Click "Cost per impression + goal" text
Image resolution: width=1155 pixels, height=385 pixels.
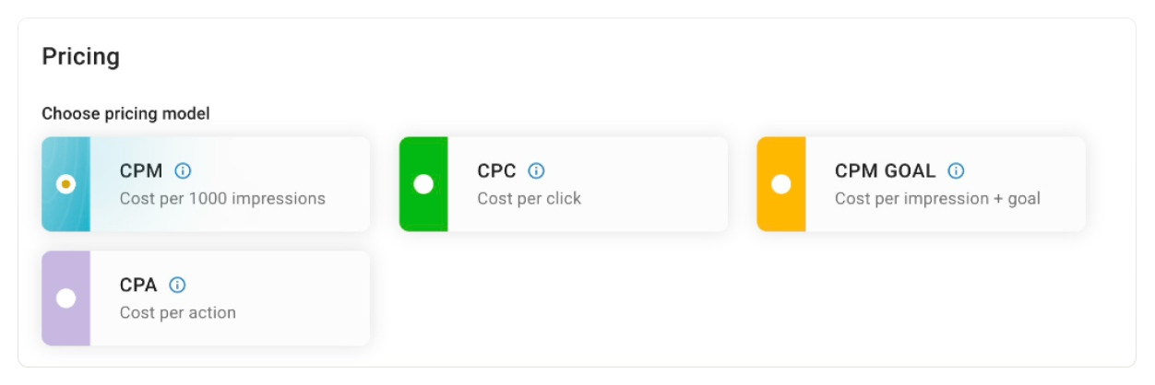[x=937, y=199]
